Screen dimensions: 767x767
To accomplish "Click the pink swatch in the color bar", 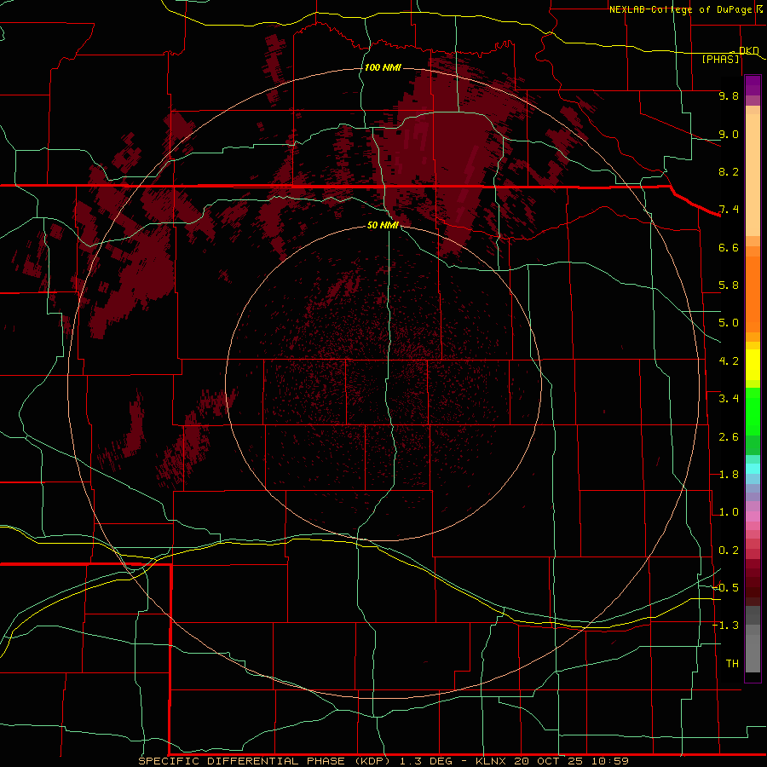I will (753, 516).
